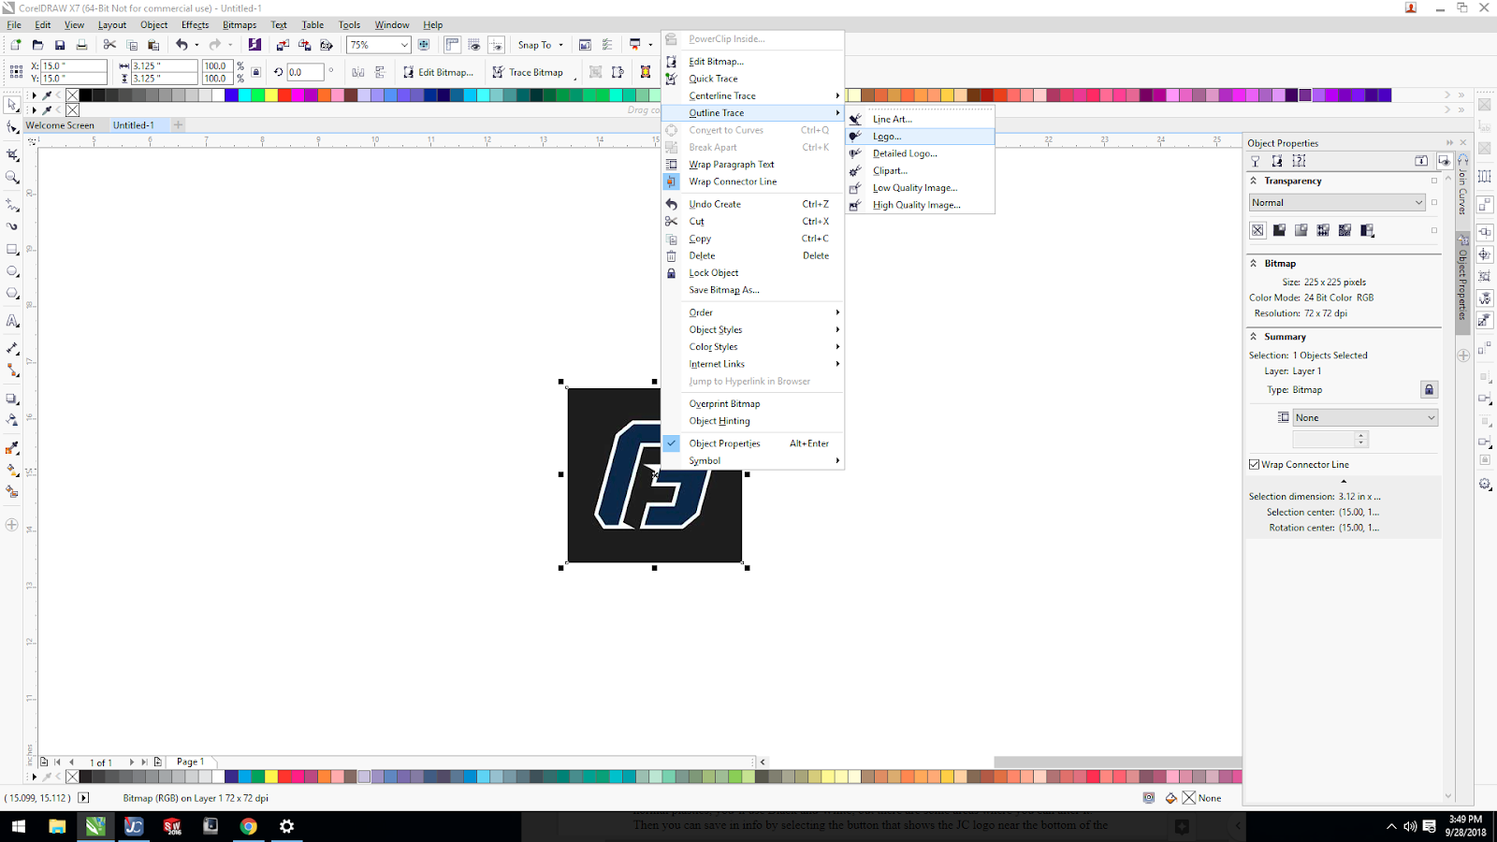
Task: Click Edit Bitmap... button in property bar
Action: 438,72
